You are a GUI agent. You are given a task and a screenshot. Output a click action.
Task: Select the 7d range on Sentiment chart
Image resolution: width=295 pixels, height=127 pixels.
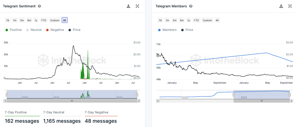click(7, 20)
